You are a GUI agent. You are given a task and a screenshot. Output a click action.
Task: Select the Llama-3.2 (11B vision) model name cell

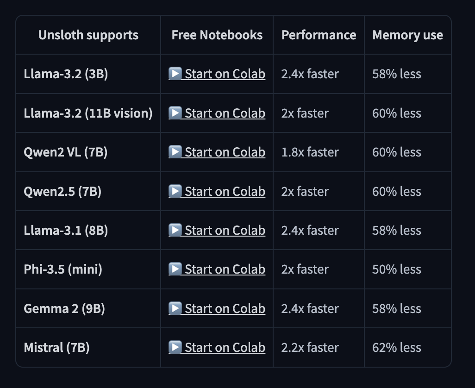(x=88, y=113)
